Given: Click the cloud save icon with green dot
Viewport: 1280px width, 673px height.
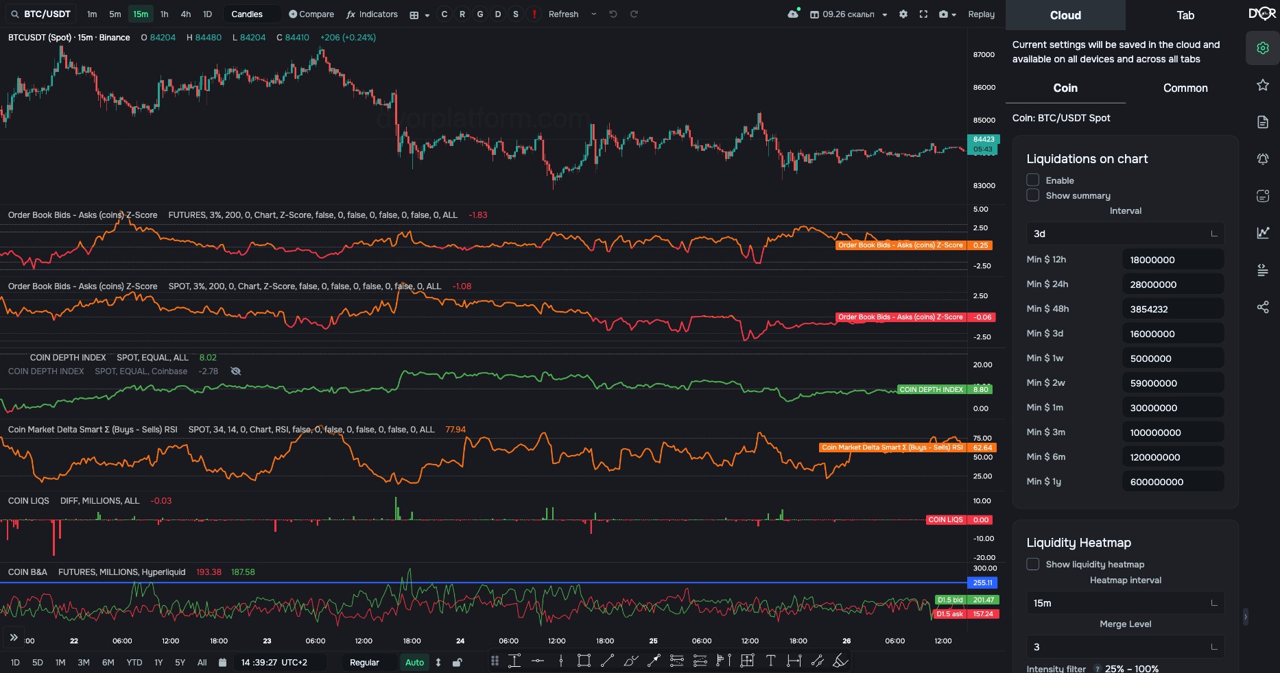Looking at the screenshot, I should pyautogui.click(x=793, y=14).
